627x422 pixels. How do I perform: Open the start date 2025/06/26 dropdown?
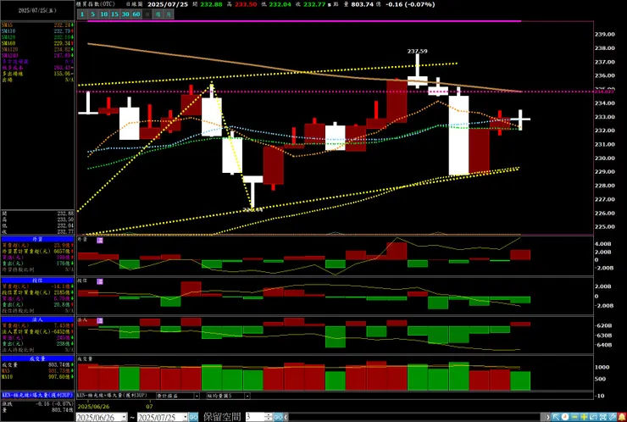tap(124, 417)
